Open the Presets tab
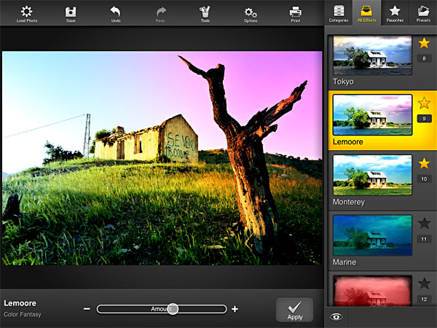This screenshot has height=328, width=437. pos(423,13)
